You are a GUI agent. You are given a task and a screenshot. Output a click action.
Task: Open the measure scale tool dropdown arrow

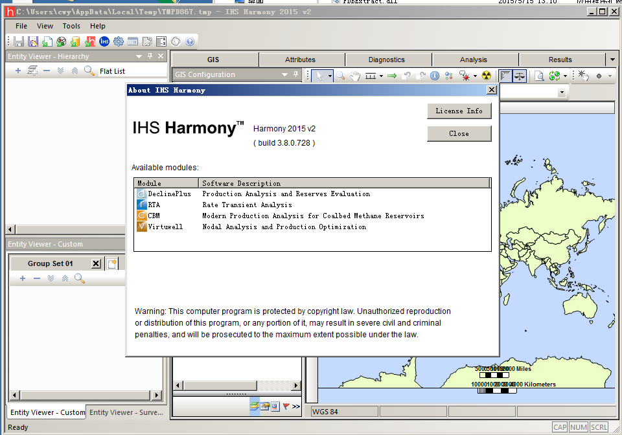tap(381, 76)
